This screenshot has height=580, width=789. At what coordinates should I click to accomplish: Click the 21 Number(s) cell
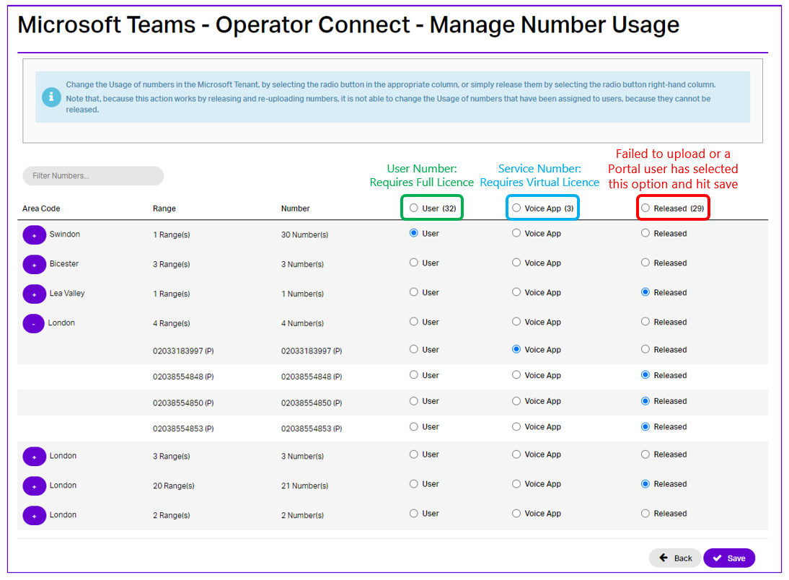304,486
